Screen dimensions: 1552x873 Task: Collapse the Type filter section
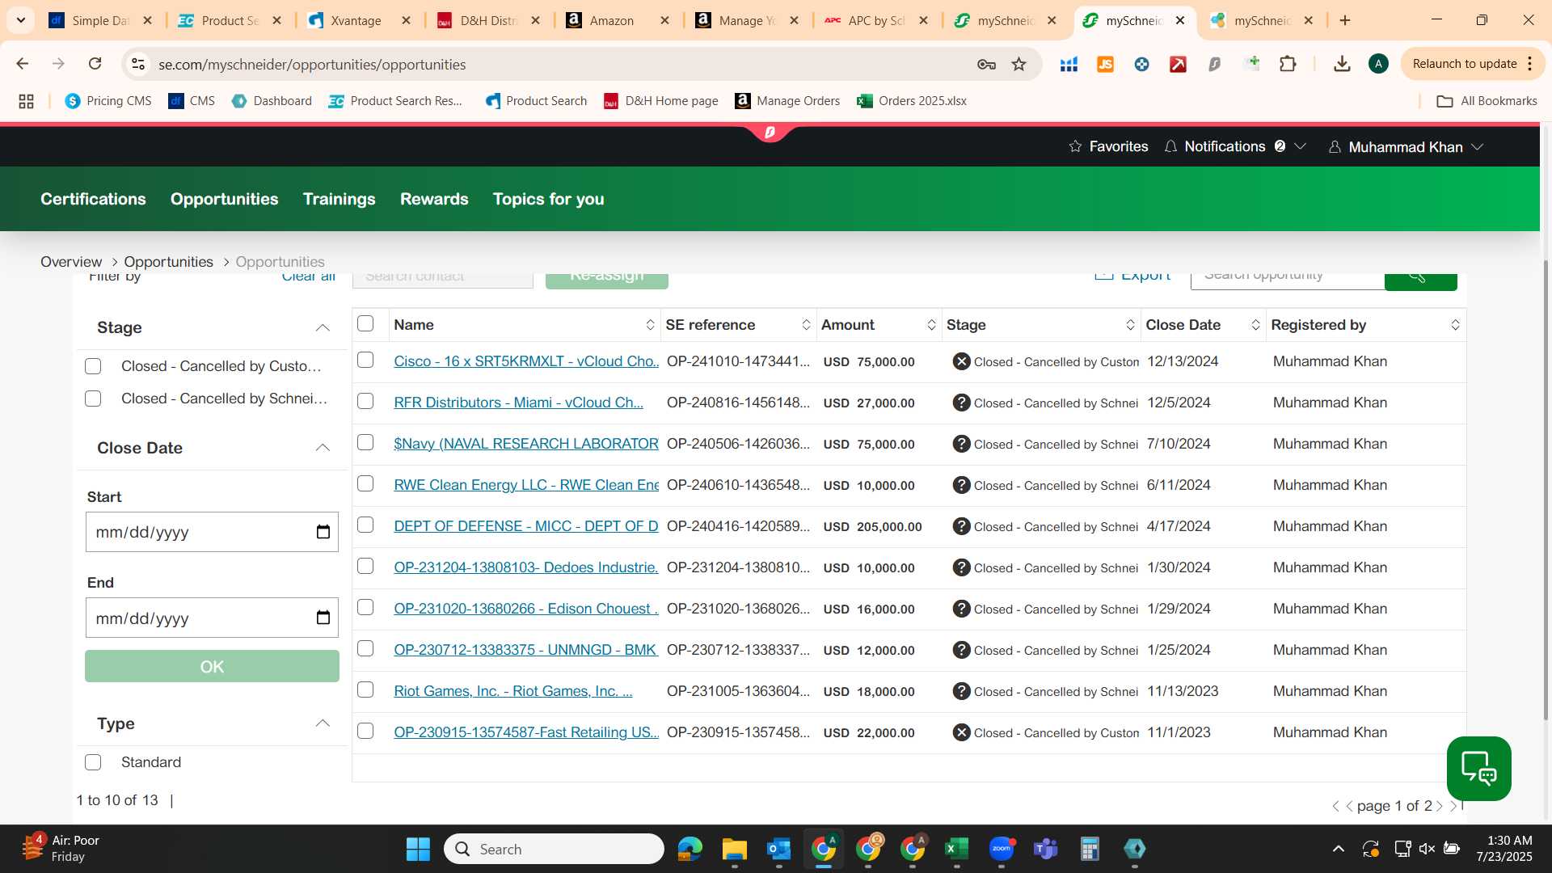click(x=323, y=723)
